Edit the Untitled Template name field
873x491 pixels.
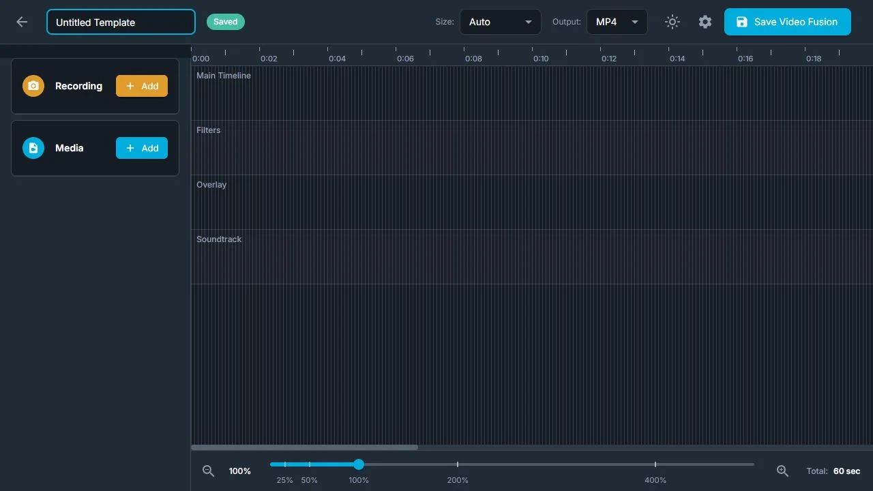[x=121, y=22]
